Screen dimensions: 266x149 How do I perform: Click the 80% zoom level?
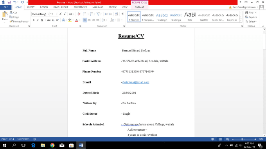pyautogui.click(x=261, y=139)
